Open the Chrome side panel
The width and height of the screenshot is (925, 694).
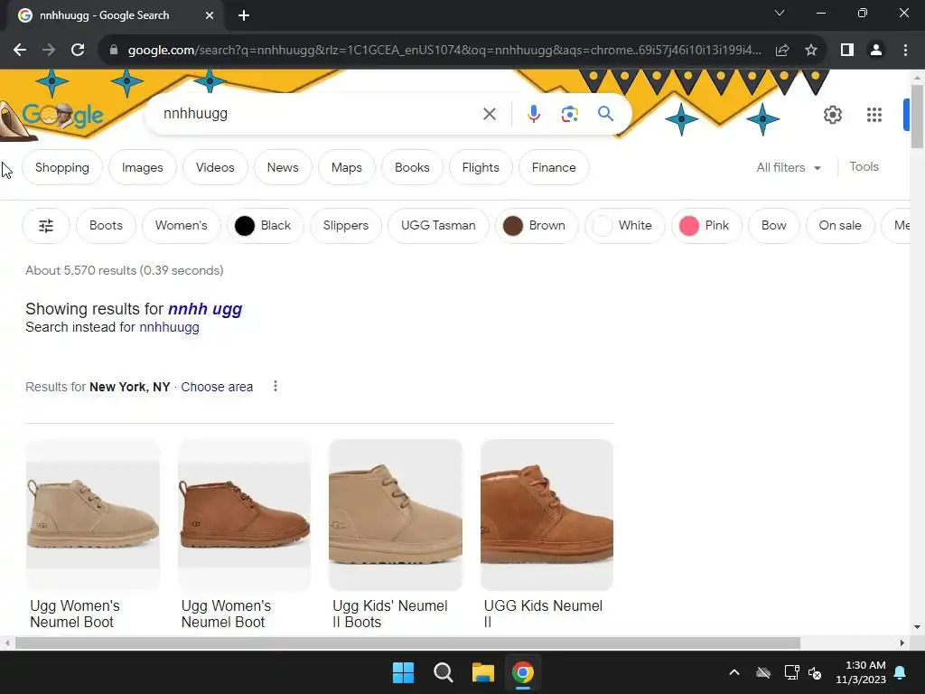coord(847,51)
